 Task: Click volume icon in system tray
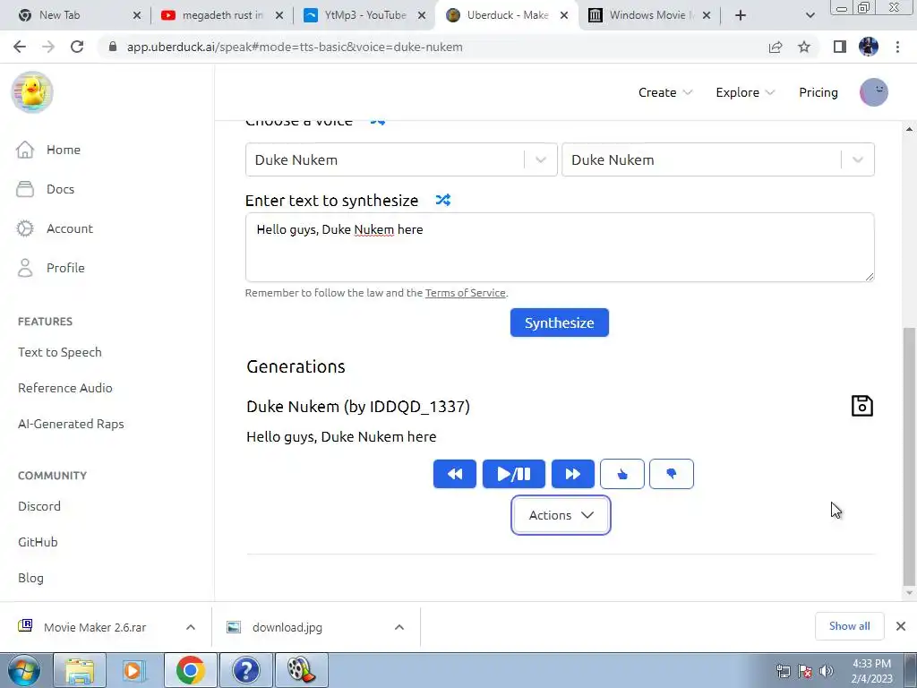[827, 671]
